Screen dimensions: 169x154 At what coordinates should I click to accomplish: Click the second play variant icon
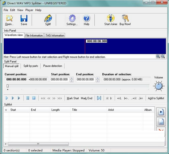tap(13, 98)
